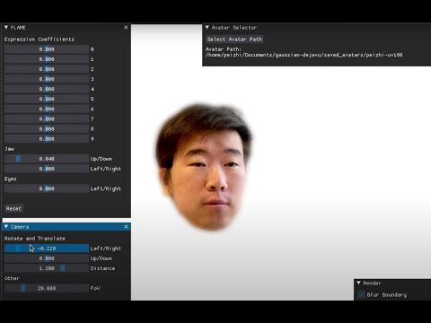Click the Camera Left/Right rotation slider
The width and height of the screenshot is (431, 323).
click(47, 249)
